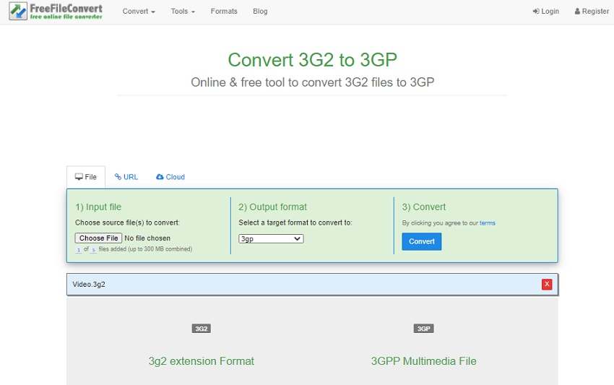Switch to the URL tab
This screenshot has height=385, width=614.
point(126,177)
